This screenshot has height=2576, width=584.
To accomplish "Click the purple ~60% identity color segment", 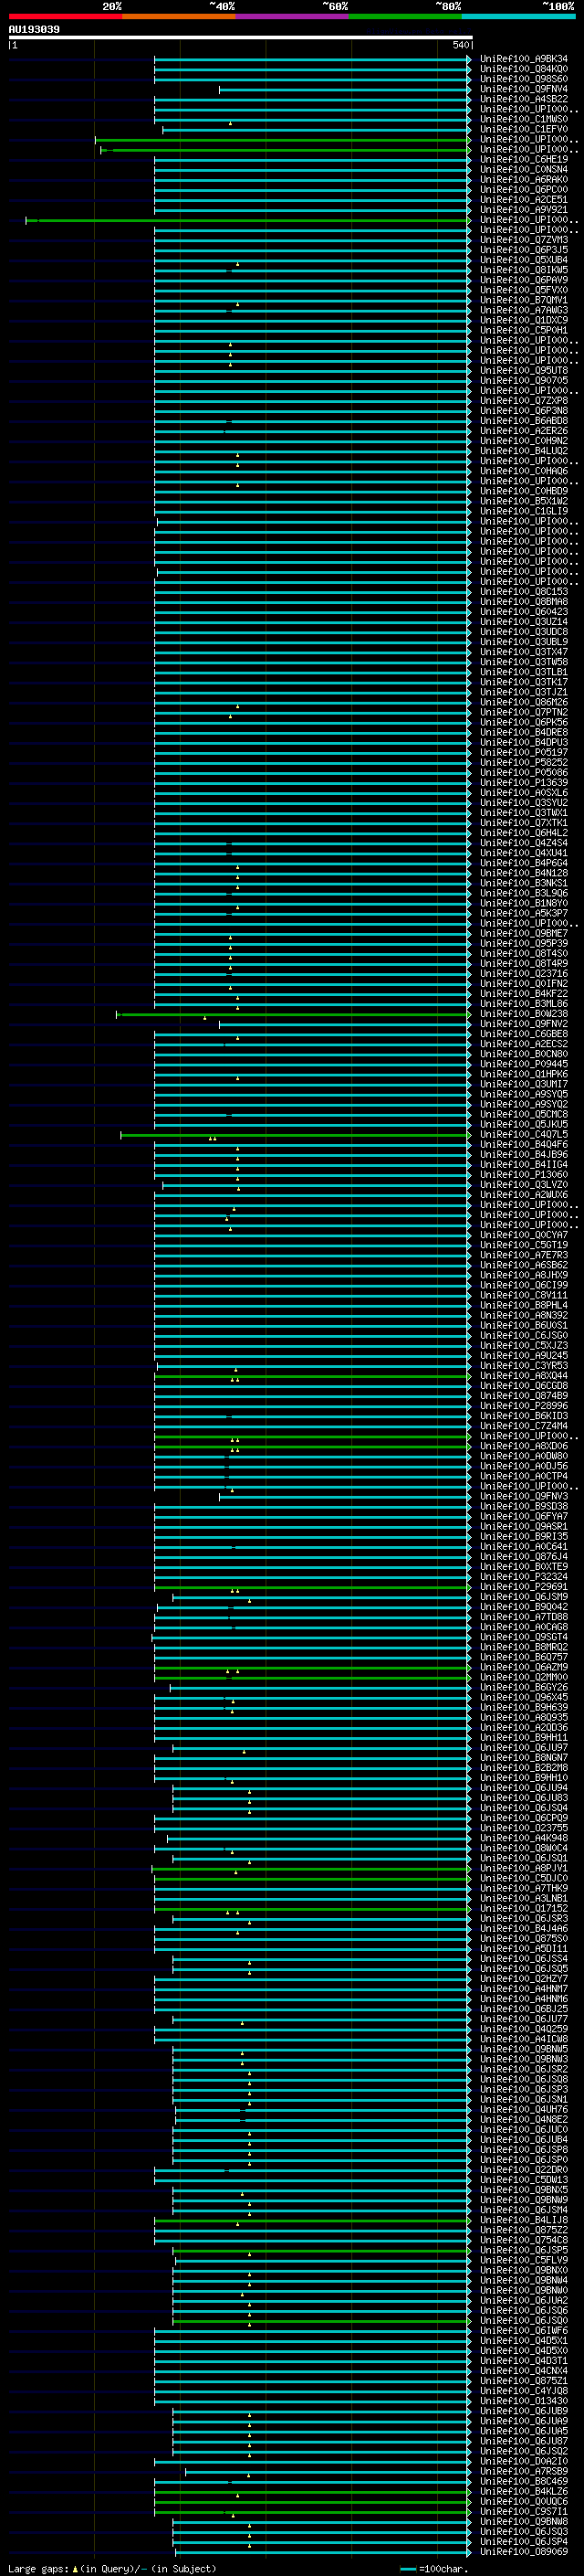I will point(293,16).
